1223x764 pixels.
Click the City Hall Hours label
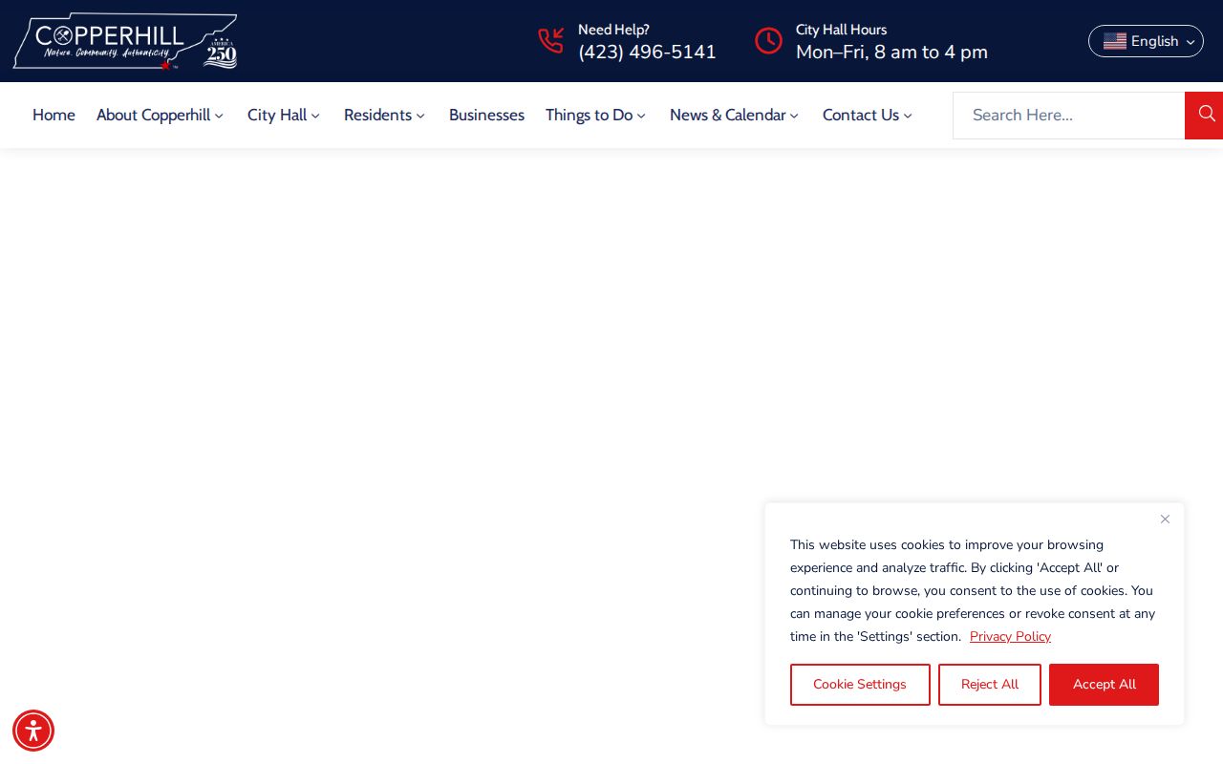[x=841, y=30]
